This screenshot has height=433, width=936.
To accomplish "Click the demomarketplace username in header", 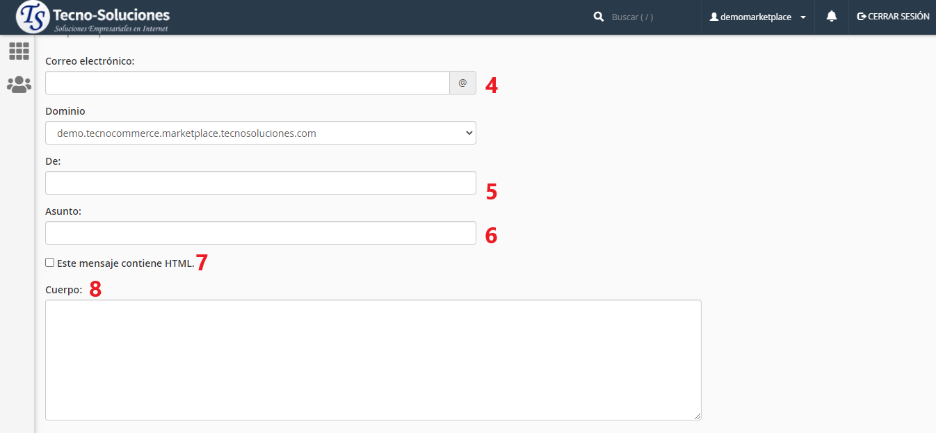I will pos(755,17).
